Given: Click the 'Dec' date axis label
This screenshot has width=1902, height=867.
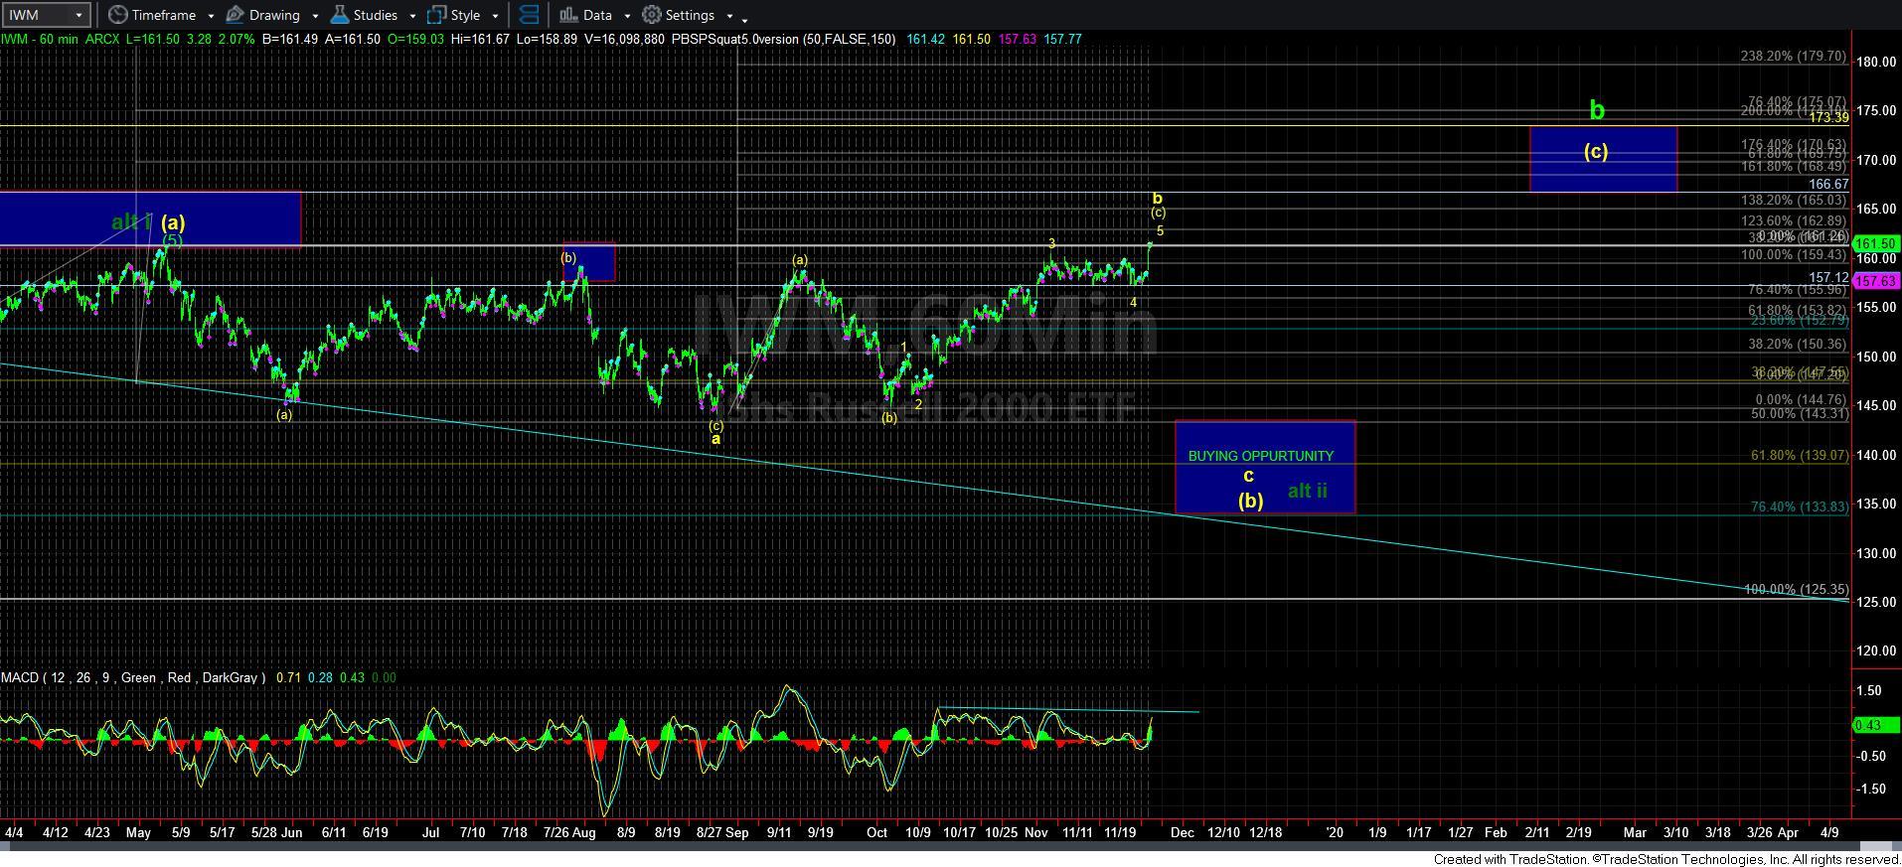Looking at the screenshot, I should (x=1182, y=832).
